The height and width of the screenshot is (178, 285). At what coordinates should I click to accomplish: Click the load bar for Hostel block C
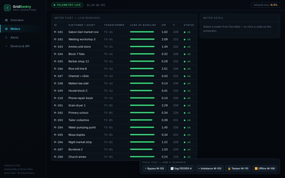tap(142, 91)
